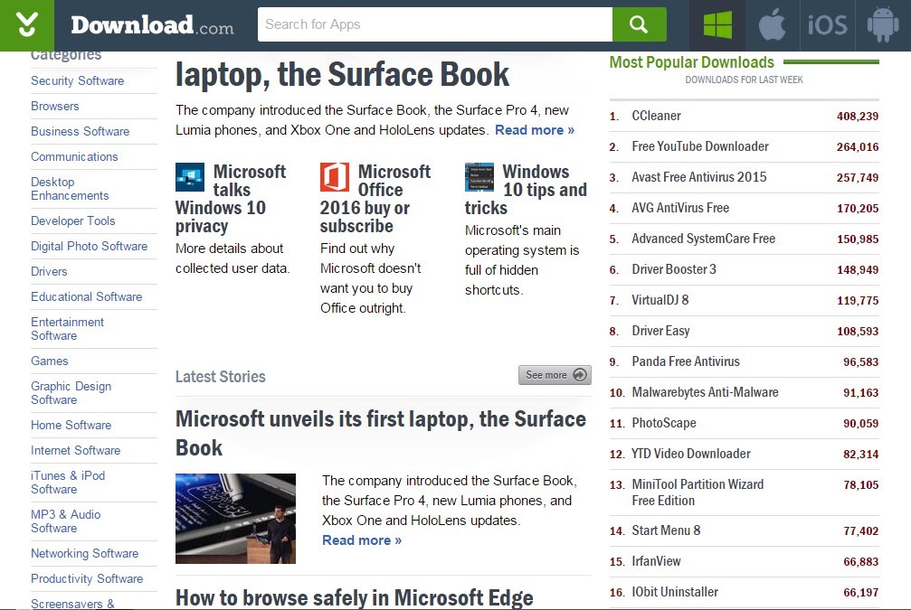Screen dimensions: 911x610
Task: Open the Games category
Action: tap(50, 361)
